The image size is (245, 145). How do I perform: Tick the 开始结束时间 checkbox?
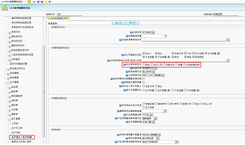(184, 64)
